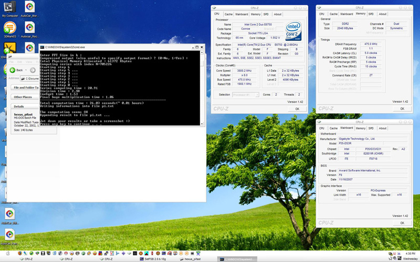The height and width of the screenshot is (262, 420).
Task: Click the Level 2 cache value 4096 KBytes
Action: point(290,80)
